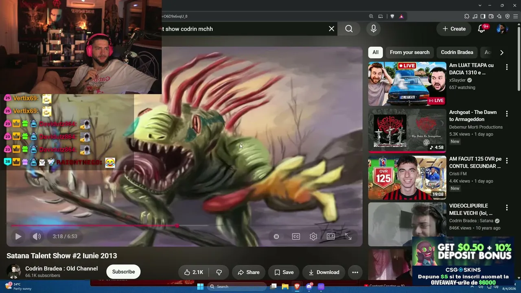
Task: Open Am LUAT TEAPA cu DACIA 1310 video title
Action: coord(471,69)
